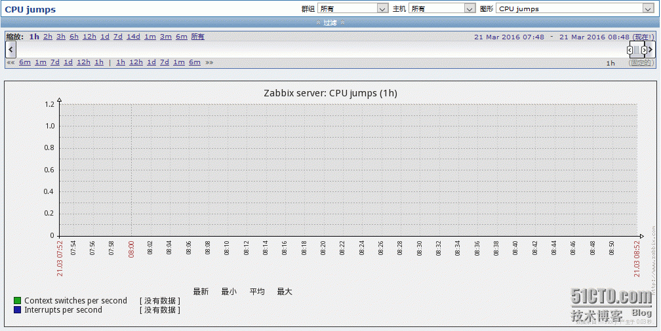Jump back 6m in time navigation

pos(25,62)
